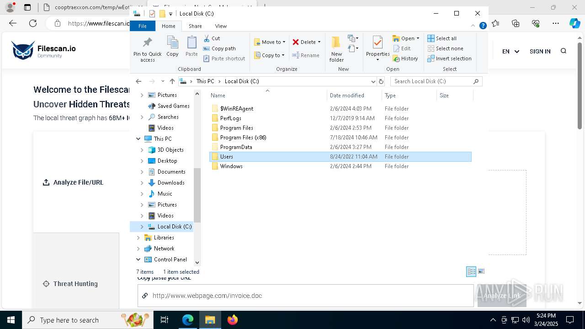Viewport: 585px width, 329px height.
Task: Click Select none in ribbon
Action: [x=446, y=48]
